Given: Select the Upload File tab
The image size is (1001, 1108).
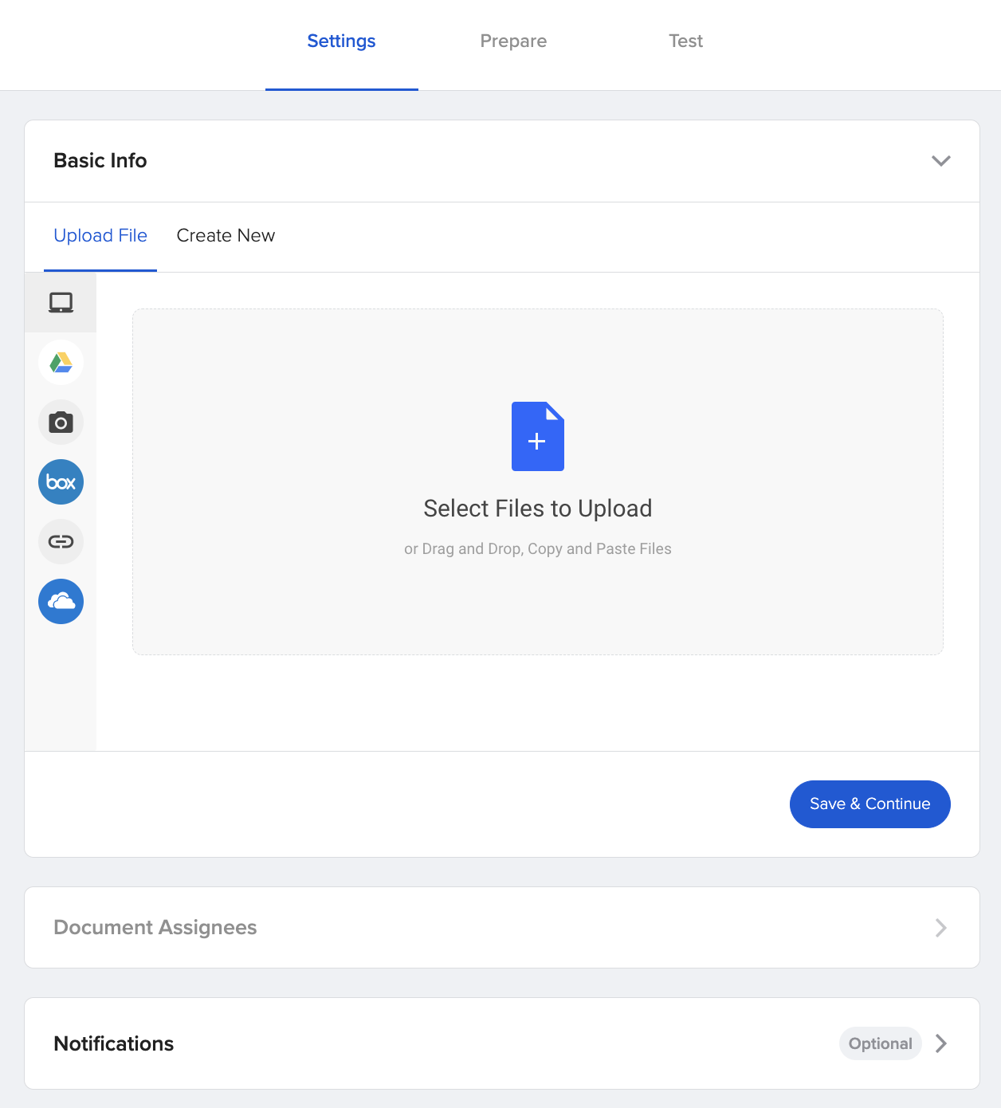Looking at the screenshot, I should (x=100, y=235).
